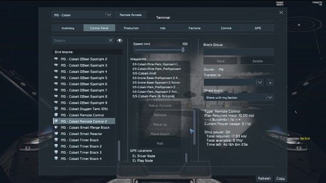Switch to the Comms tab
Image resolution: width=326 pixels, height=183 pixels.
click(226, 28)
